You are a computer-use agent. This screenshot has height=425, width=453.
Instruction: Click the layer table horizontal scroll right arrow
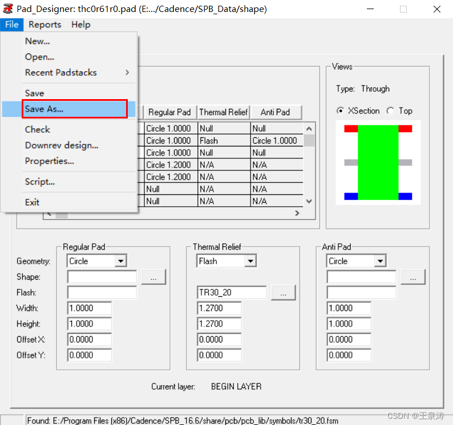click(x=297, y=213)
